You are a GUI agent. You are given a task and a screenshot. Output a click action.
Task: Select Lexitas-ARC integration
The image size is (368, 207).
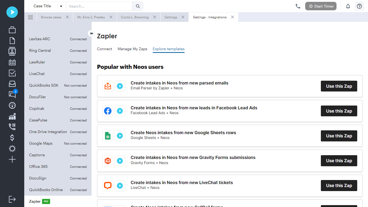coord(58,39)
